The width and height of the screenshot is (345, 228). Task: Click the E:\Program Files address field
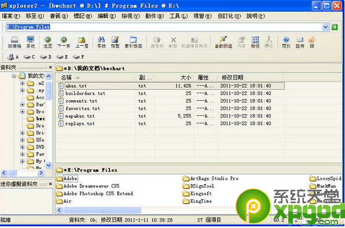pyautogui.click(x=164, y=27)
